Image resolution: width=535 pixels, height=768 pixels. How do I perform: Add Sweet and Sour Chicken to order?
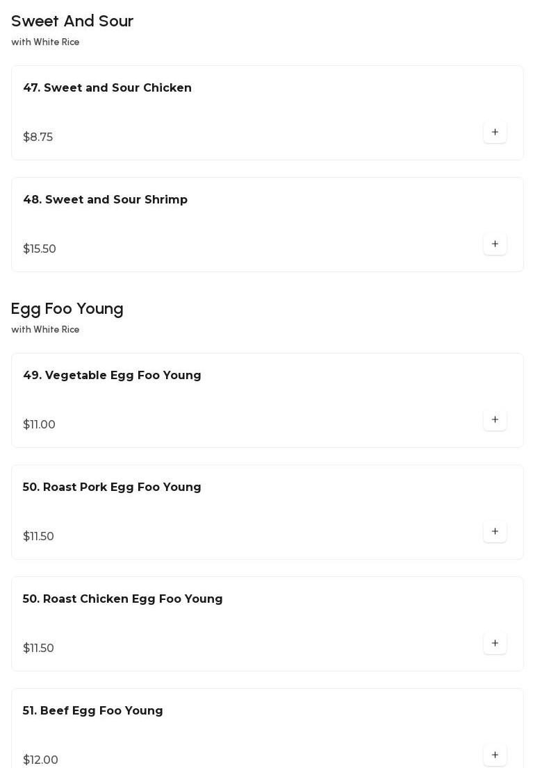pos(495,132)
